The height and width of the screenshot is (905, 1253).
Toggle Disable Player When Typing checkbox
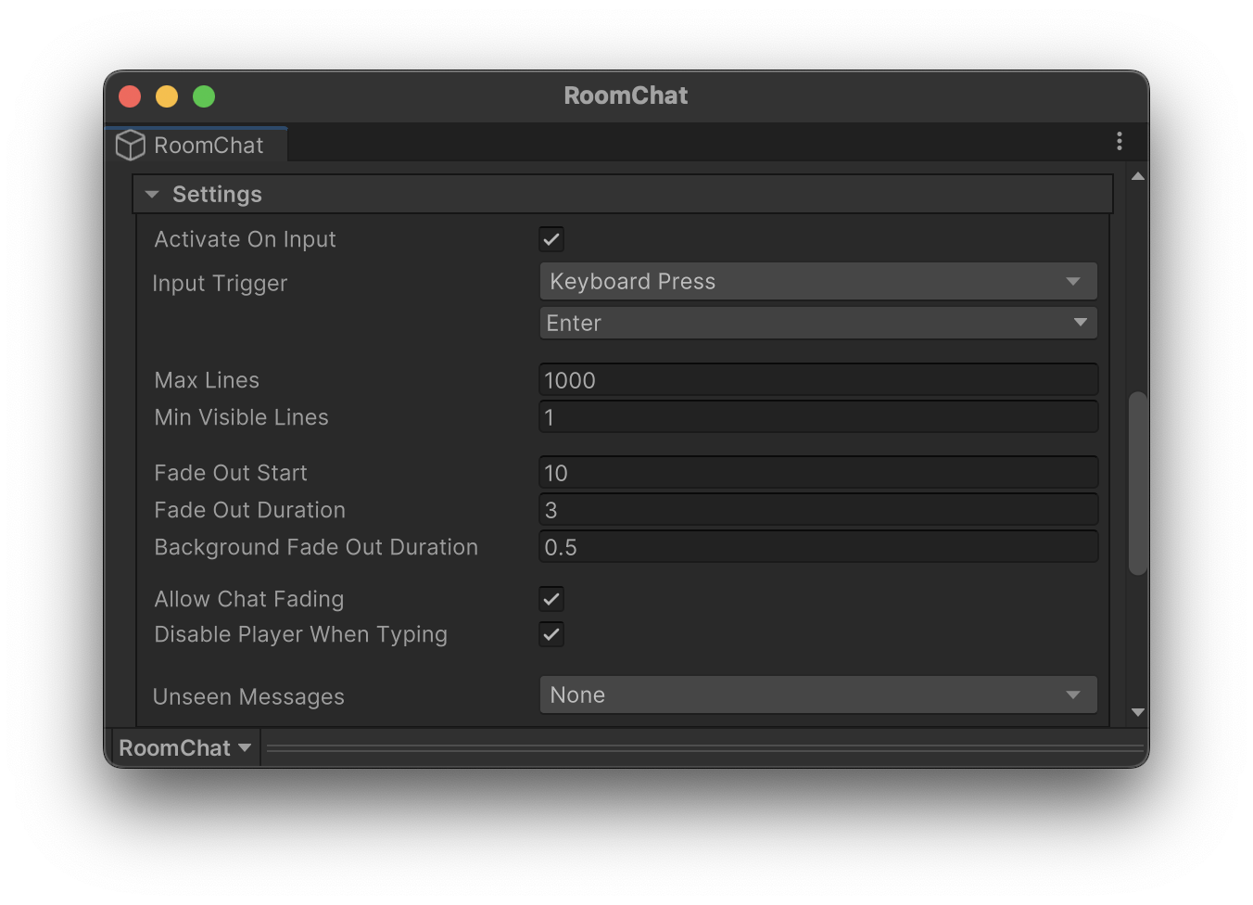(x=551, y=634)
